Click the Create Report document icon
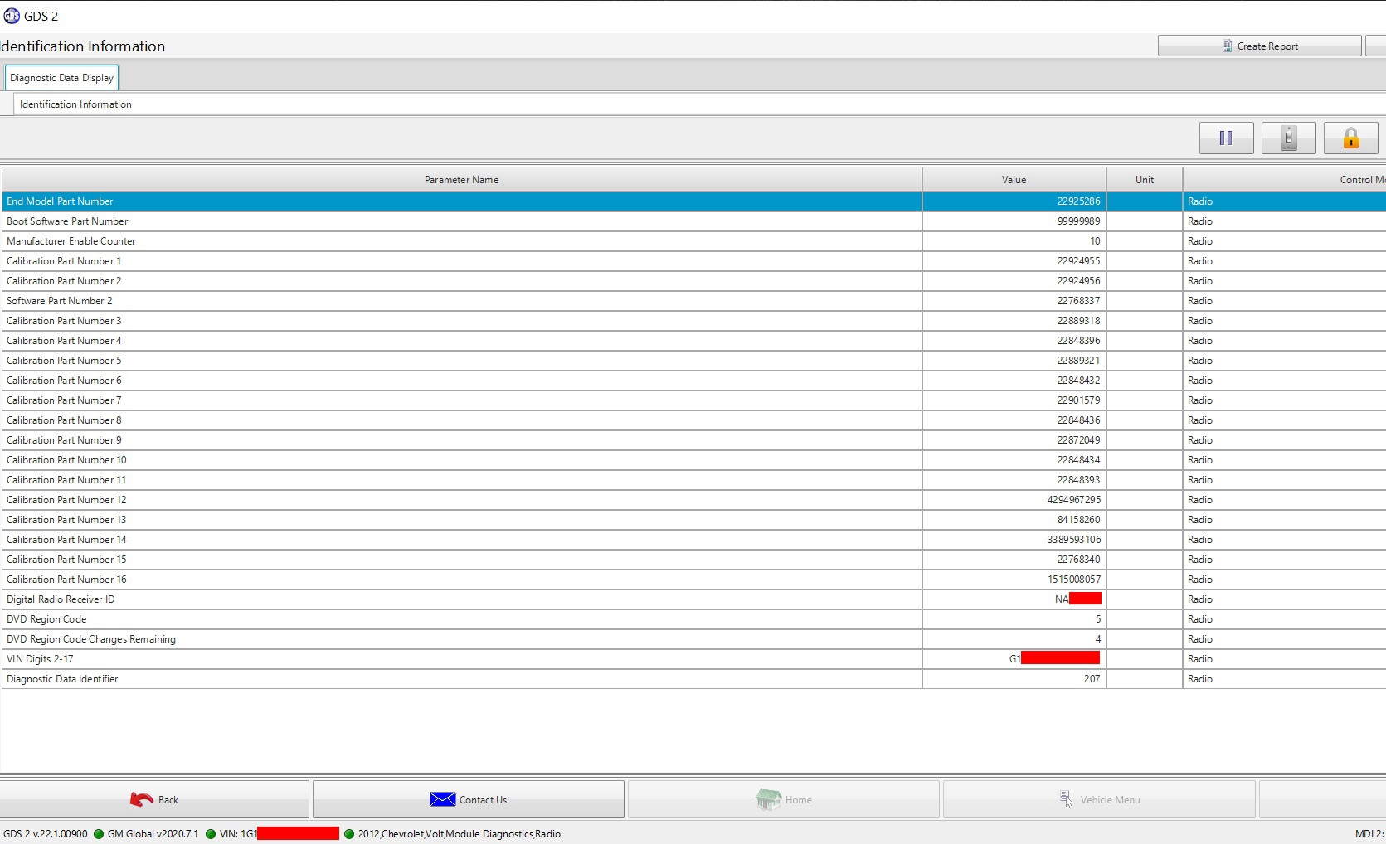Viewport: 1386px width, 844px height. [1227, 46]
